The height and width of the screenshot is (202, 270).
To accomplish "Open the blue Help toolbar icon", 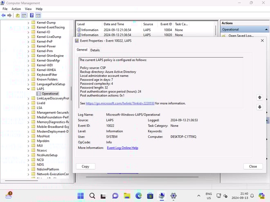I will pos(32,16).
